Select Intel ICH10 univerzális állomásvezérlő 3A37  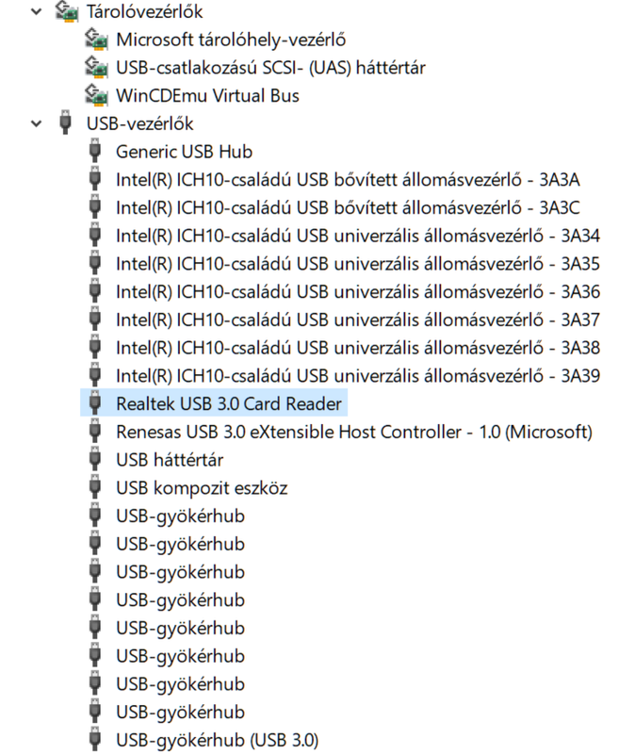pos(358,320)
